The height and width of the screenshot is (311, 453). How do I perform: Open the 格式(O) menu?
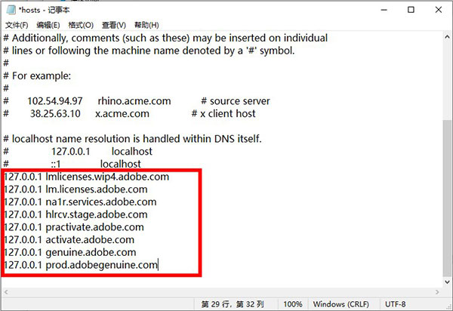81,25
